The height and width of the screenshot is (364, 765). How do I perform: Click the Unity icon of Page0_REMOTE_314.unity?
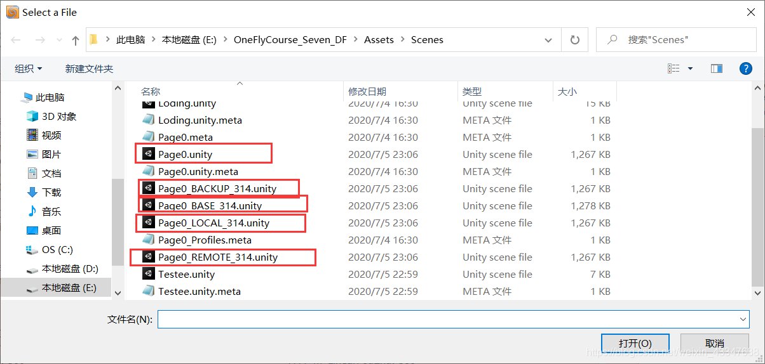[148, 257]
